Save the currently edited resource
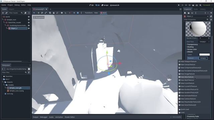Image resolution: width=214 pixels, height=120 pixels. coord(192,13)
